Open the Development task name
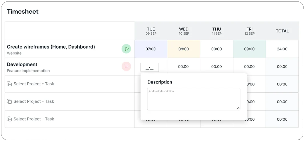The image size is (305, 142). 22,64
